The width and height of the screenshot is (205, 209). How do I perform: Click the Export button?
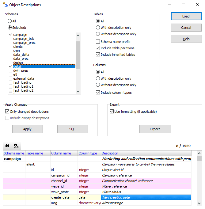pos(155,129)
